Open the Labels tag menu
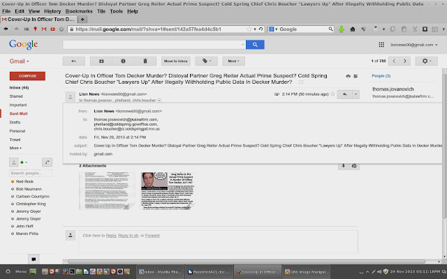Screen dimensions: 447x279 tap(207, 61)
